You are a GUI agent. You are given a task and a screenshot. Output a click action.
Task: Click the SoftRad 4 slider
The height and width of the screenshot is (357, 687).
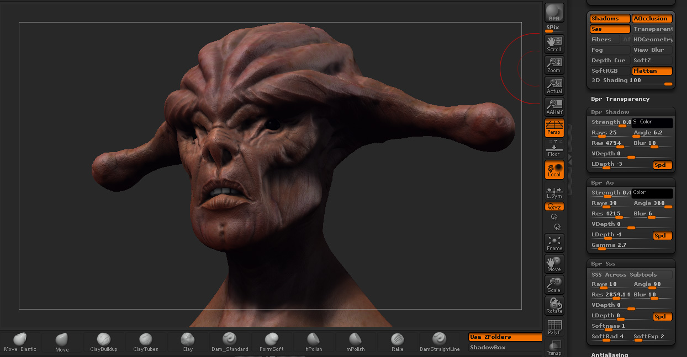point(610,337)
